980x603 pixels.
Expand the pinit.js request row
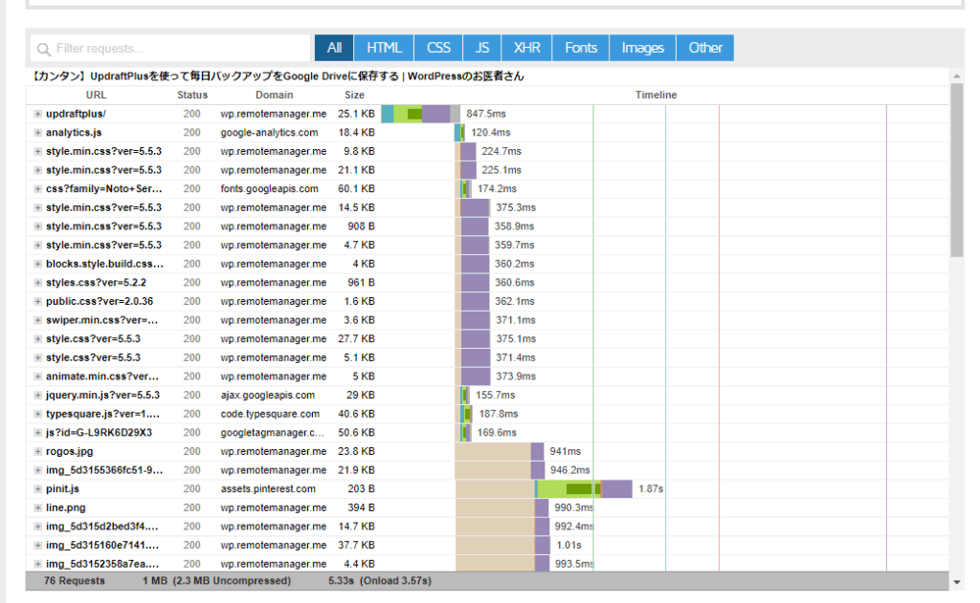coord(38,488)
